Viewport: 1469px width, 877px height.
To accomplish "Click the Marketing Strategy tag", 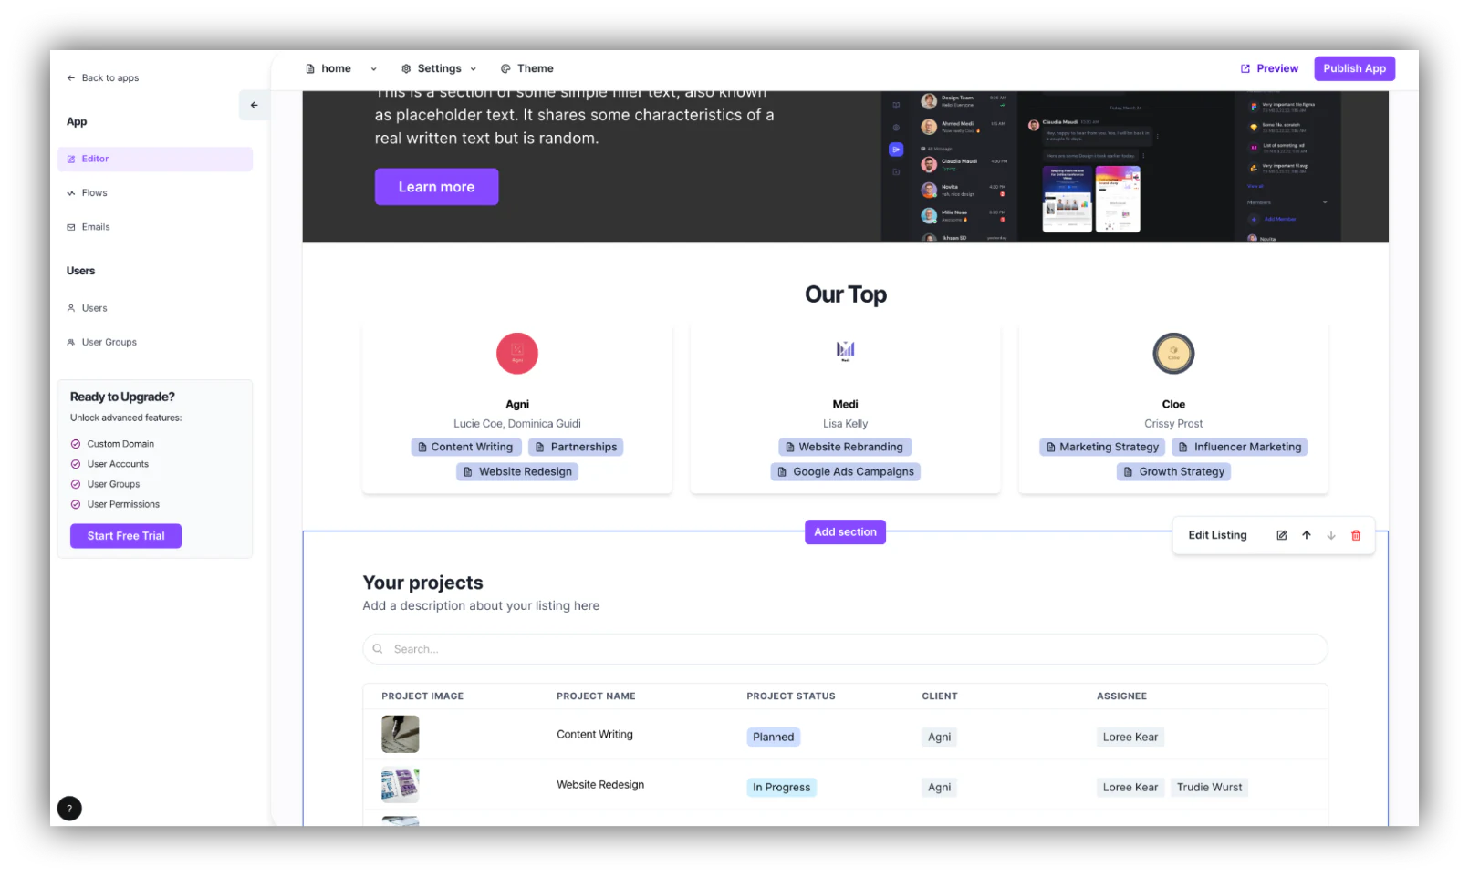I will (1102, 448).
